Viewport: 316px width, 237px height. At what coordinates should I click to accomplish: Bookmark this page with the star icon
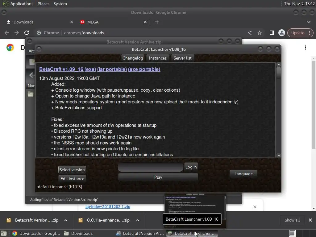259,33
